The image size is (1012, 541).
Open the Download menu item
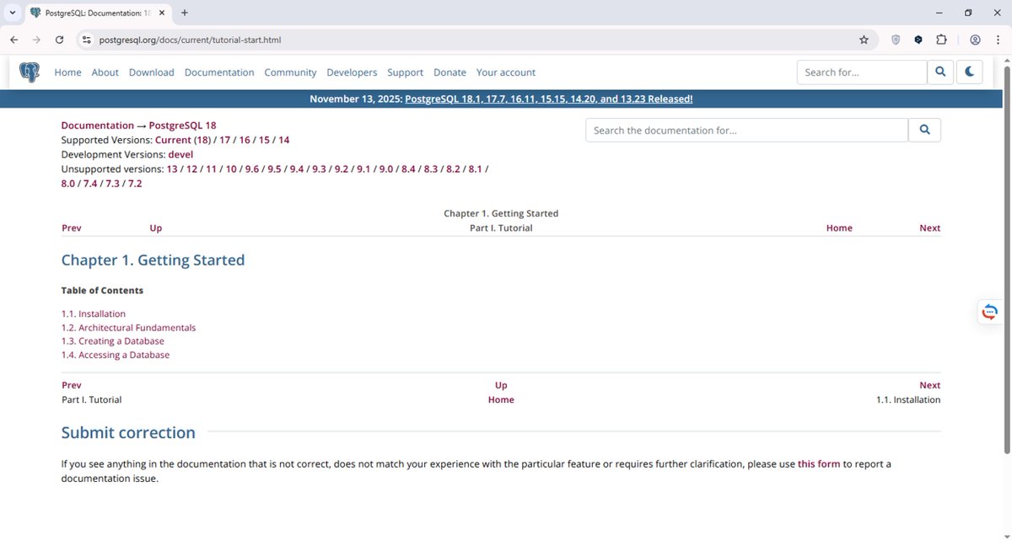(x=152, y=72)
